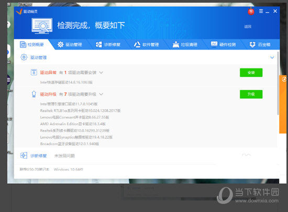Open the 百宝箱 toolbox tab
This screenshot has width=288, height=212.
coord(260,44)
